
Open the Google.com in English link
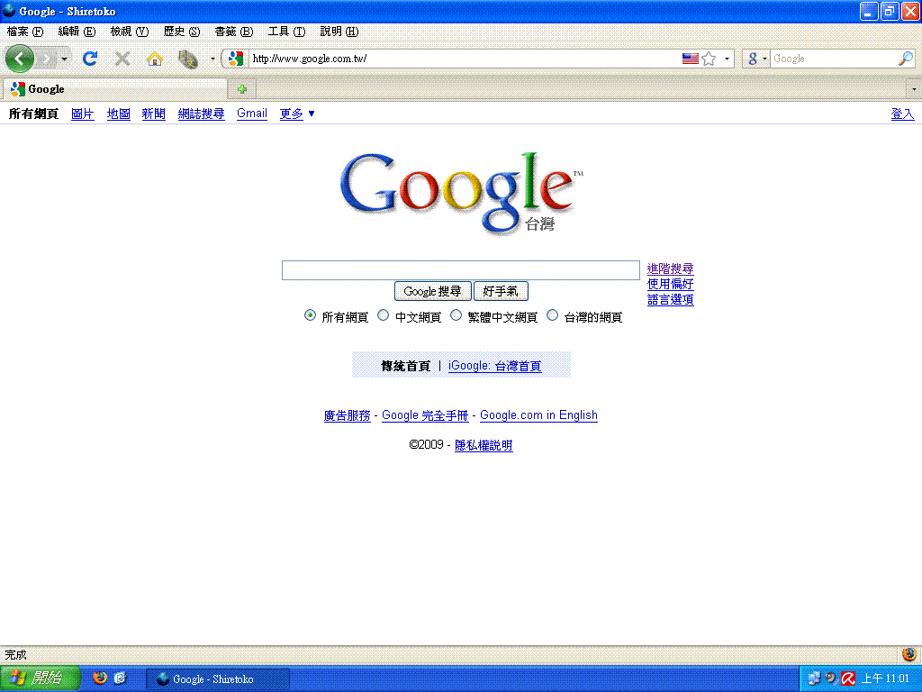[538, 415]
